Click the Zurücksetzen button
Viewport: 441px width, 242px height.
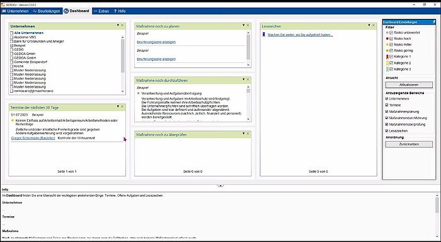point(409,144)
